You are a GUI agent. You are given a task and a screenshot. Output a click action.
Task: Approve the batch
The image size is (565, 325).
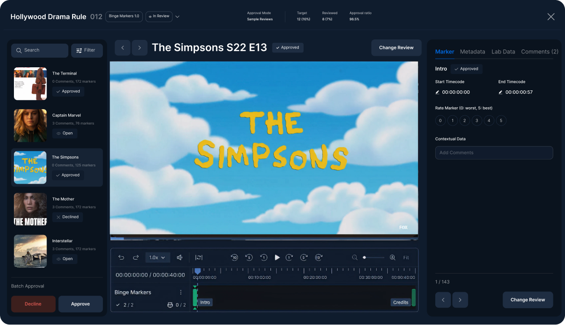point(80,304)
